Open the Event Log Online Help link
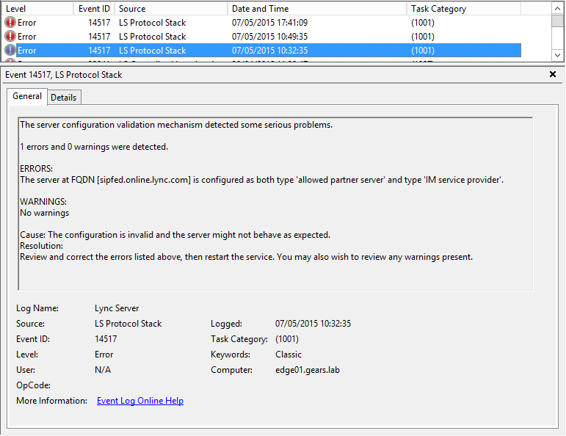Image resolution: width=566 pixels, height=436 pixels. tap(140, 401)
